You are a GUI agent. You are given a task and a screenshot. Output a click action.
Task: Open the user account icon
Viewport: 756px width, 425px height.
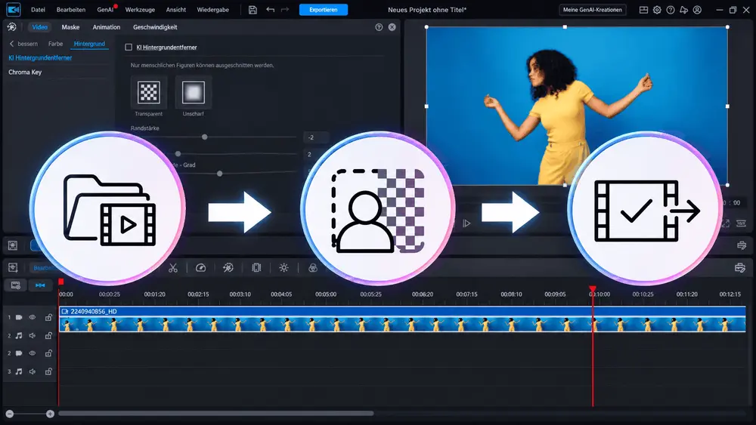(697, 10)
